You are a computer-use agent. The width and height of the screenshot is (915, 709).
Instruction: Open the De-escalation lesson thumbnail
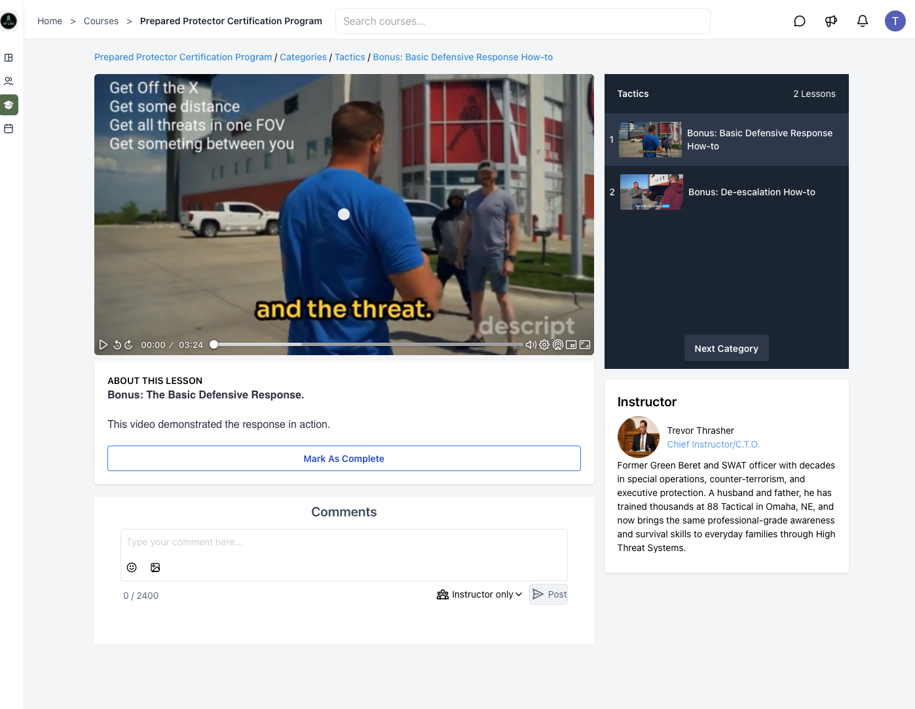point(651,192)
